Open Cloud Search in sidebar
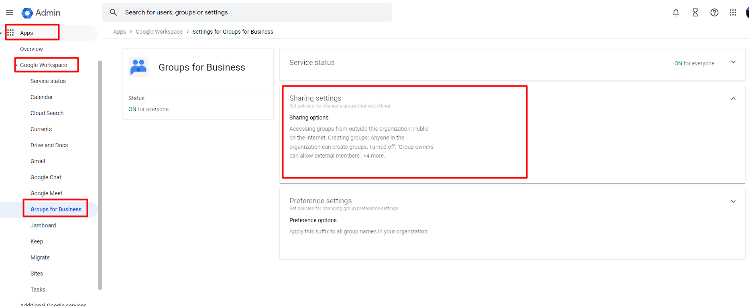This screenshot has width=749, height=306. (47, 113)
